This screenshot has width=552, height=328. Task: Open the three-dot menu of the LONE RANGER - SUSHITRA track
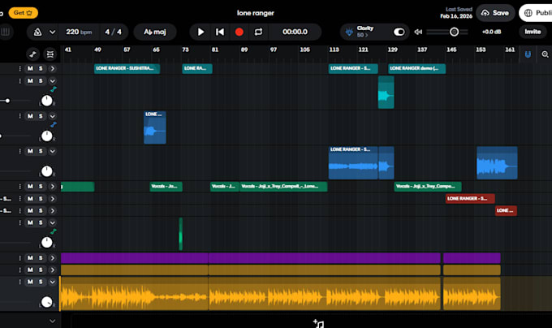click(x=19, y=69)
